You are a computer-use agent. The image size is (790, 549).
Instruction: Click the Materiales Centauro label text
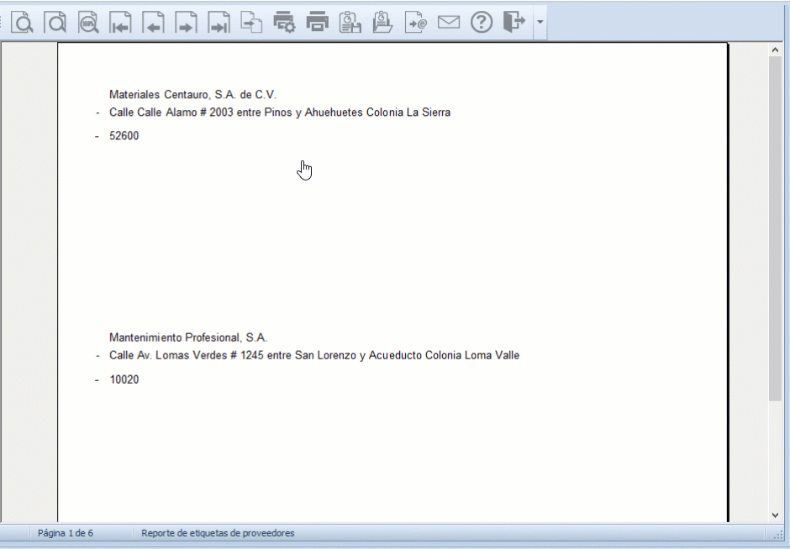[x=192, y=95]
